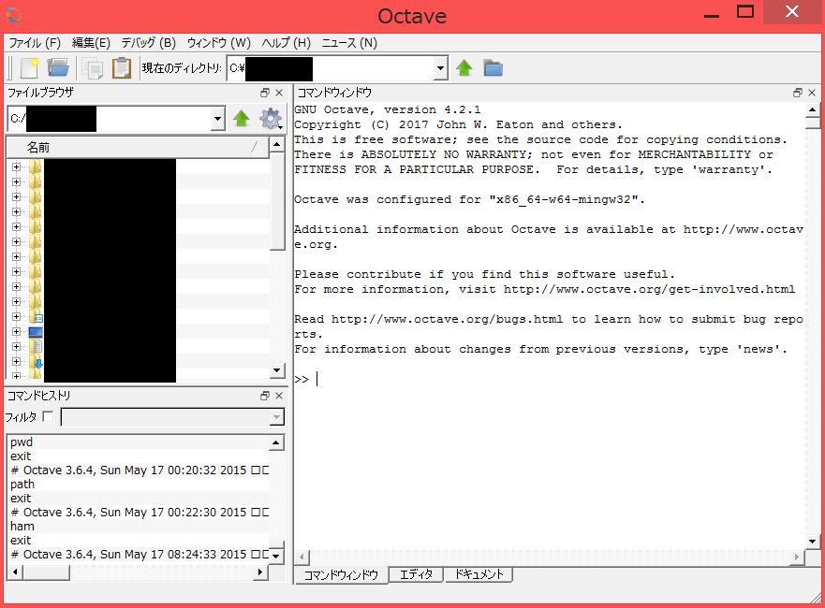Open the file browser path dropdown
The width and height of the screenshot is (825, 608).
point(218,119)
